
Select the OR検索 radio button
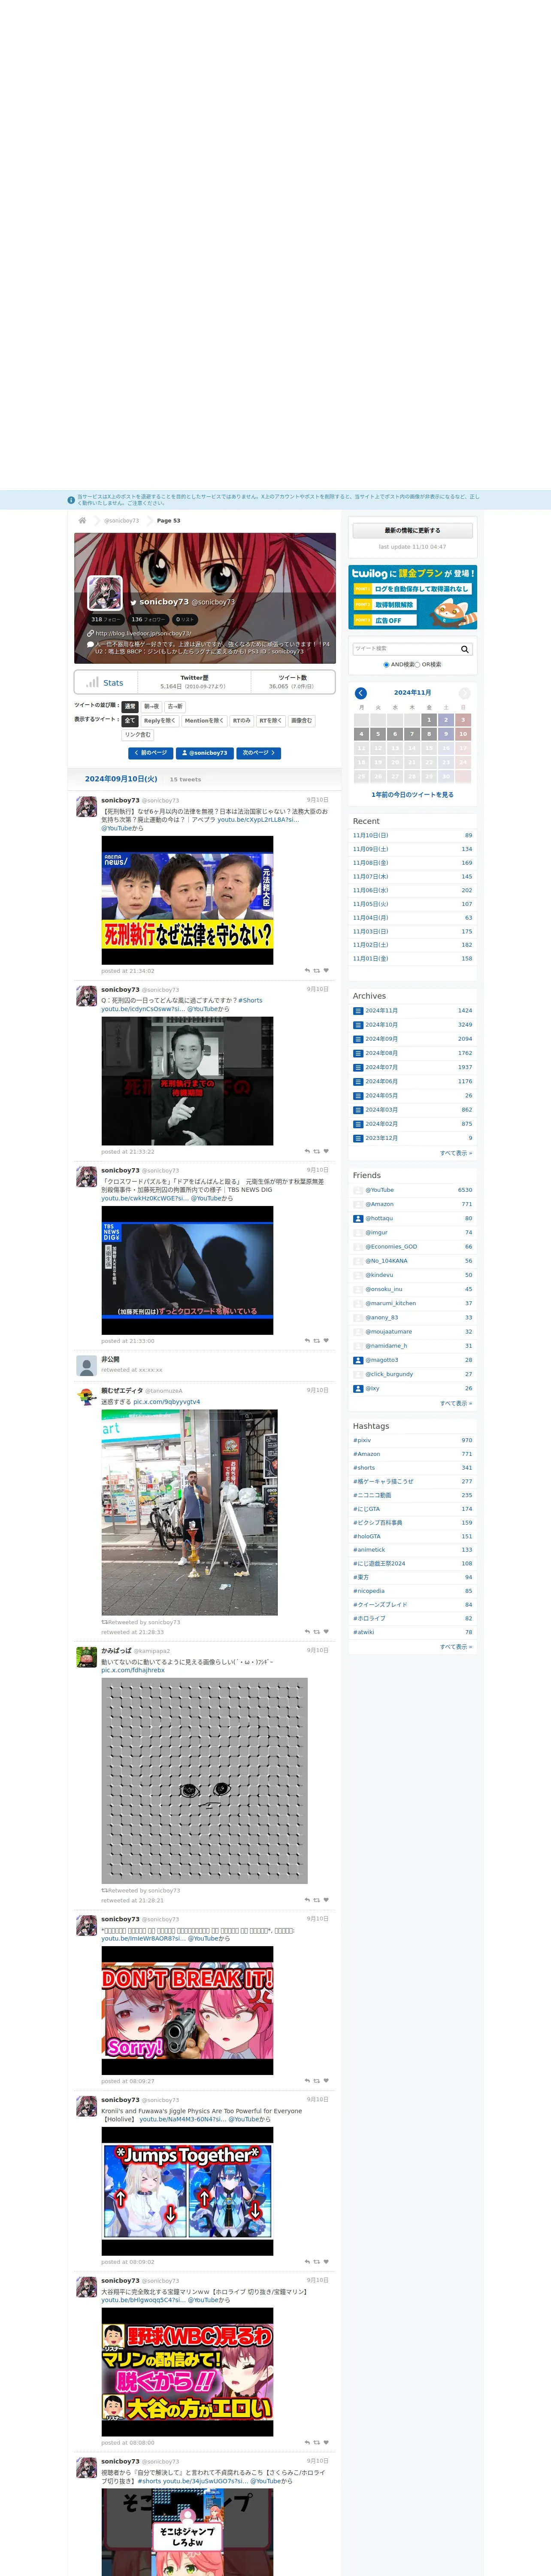coord(417,664)
